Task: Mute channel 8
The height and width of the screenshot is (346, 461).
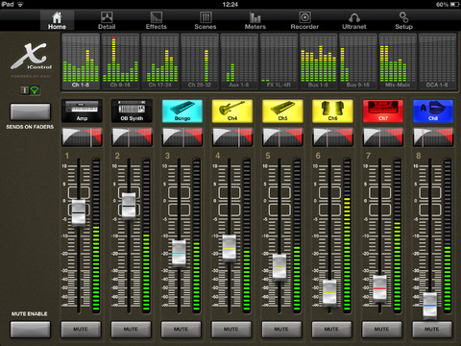Action: [x=432, y=329]
